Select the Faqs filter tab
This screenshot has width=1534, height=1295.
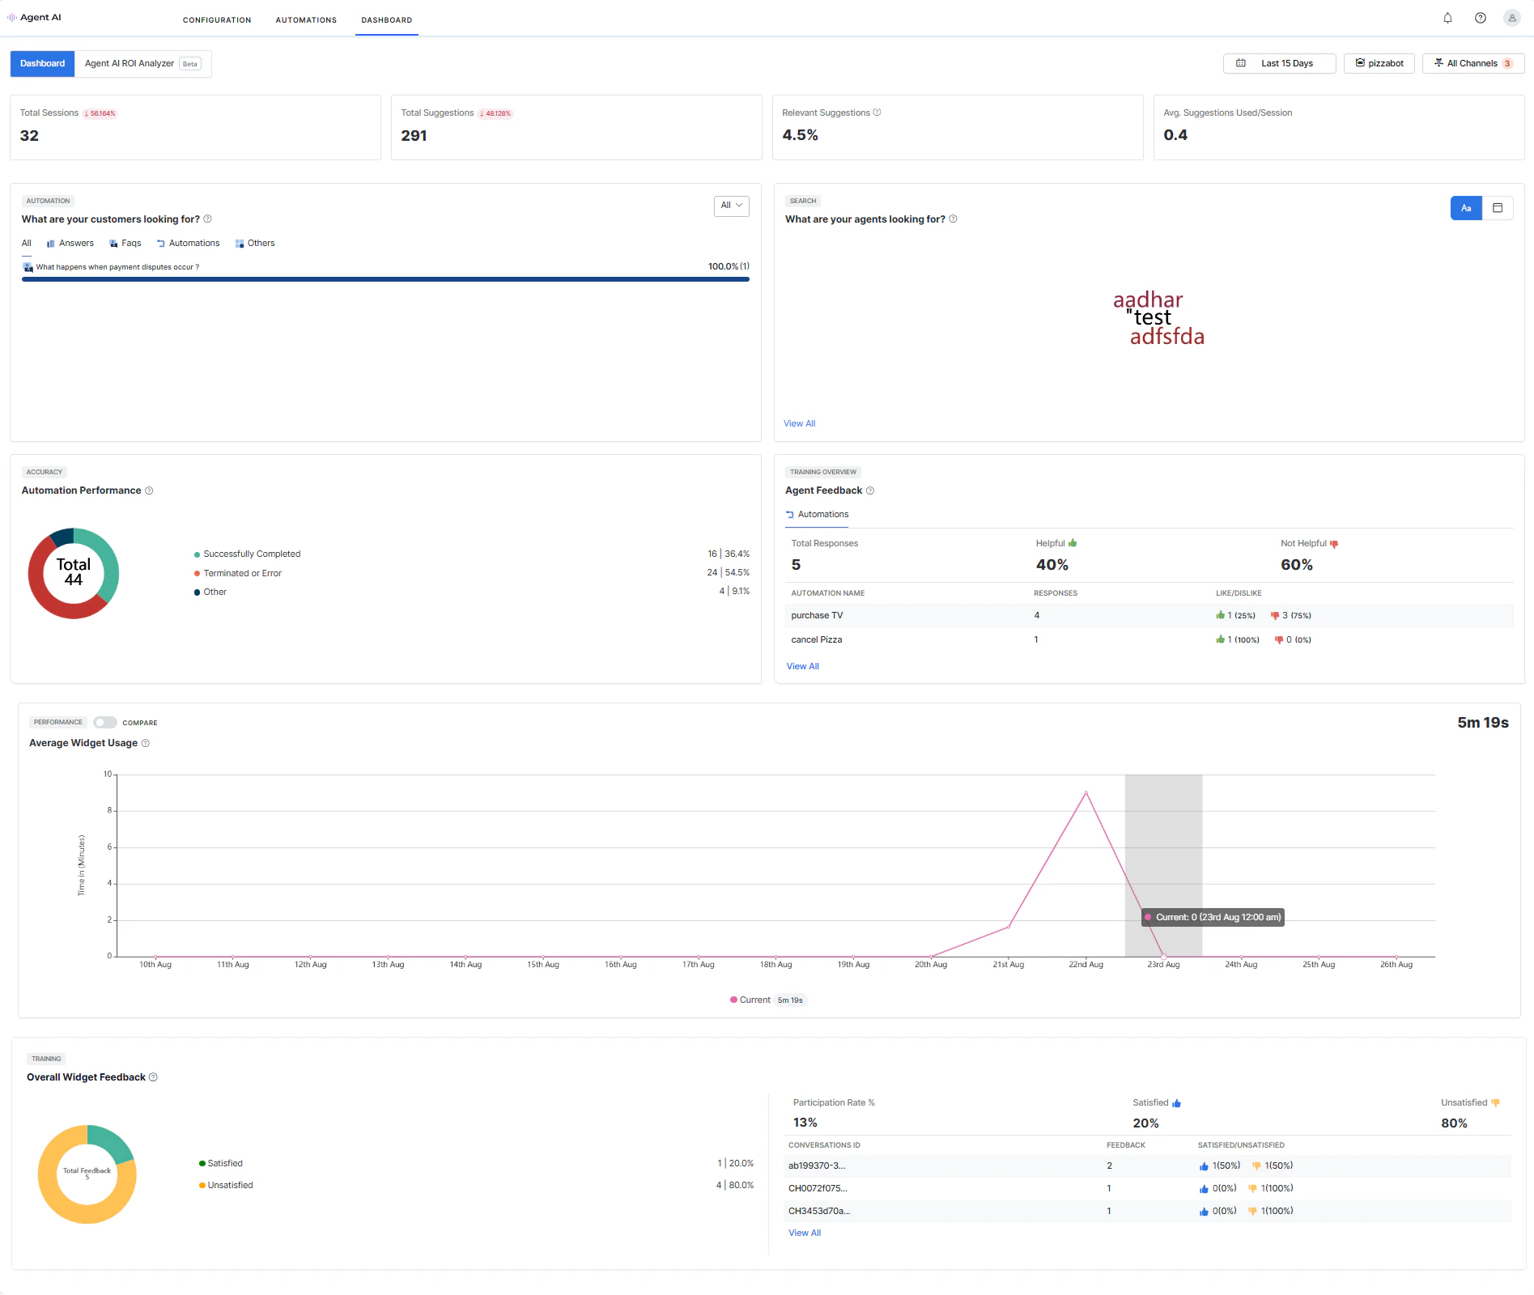tap(124, 243)
